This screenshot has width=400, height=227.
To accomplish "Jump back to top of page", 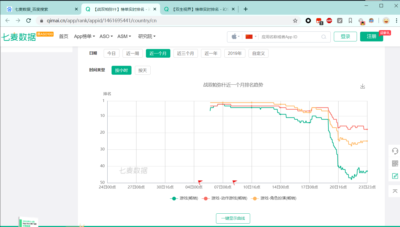I will click(395, 191).
